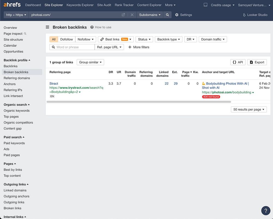Screen dimensions: 273x219
Task: Export the broken backlinks report
Action: click(257, 62)
